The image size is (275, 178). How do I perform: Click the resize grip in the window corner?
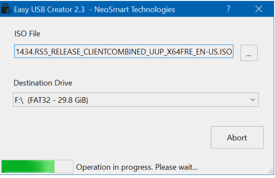(271, 174)
